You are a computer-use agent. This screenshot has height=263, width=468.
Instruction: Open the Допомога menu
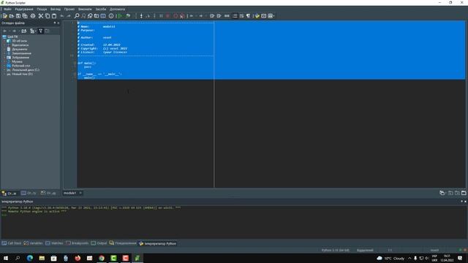point(117,9)
